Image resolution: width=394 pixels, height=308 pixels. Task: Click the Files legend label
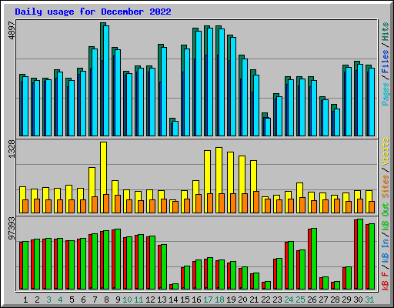click(x=386, y=62)
